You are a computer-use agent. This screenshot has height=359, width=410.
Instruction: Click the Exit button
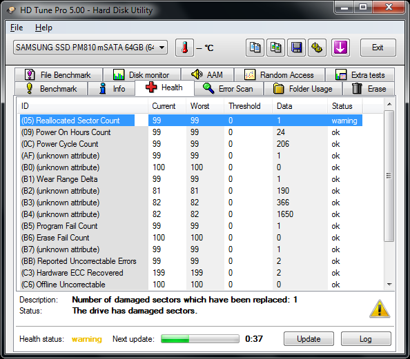pyautogui.click(x=378, y=48)
